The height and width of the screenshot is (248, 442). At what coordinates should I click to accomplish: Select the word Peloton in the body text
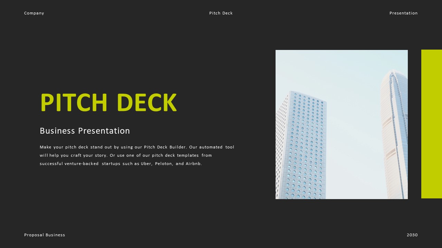pos(164,164)
